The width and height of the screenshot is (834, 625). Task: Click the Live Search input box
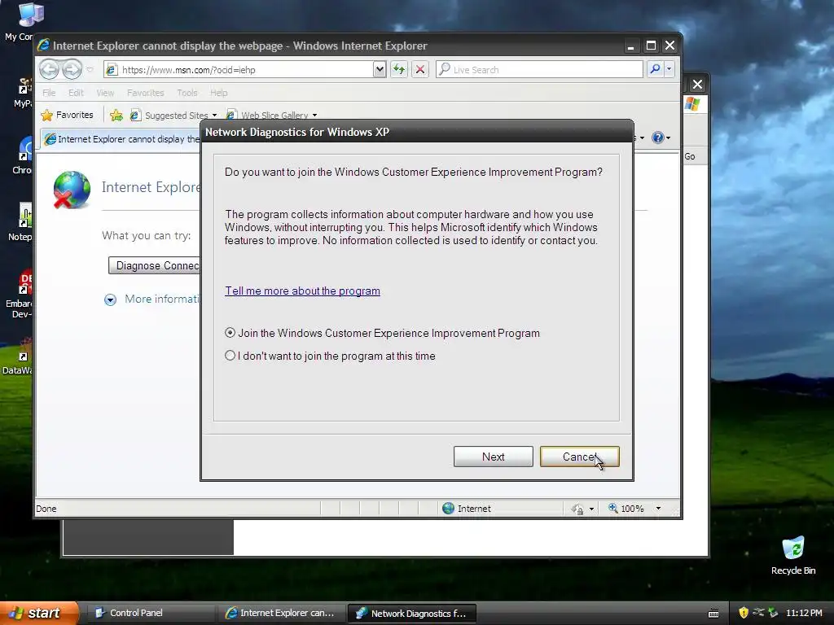point(539,70)
